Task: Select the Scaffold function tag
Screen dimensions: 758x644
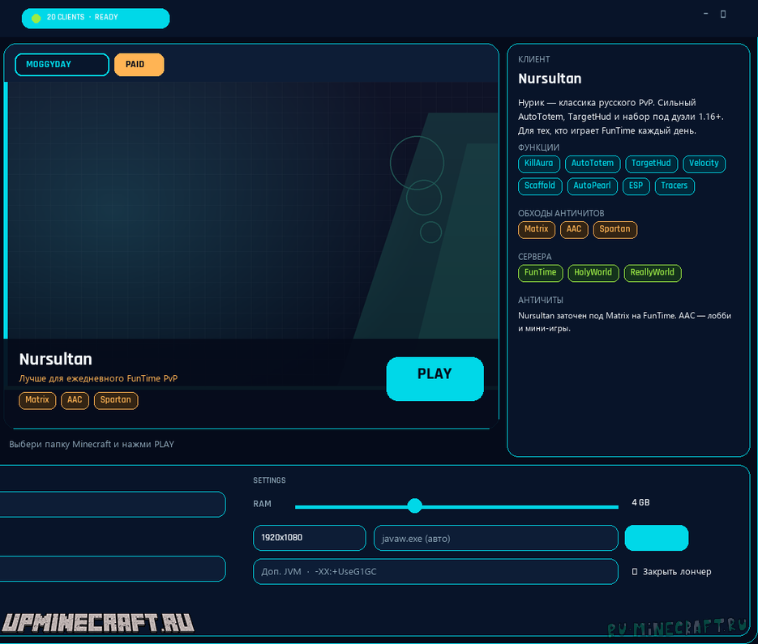Action: click(x=540, y=186)
